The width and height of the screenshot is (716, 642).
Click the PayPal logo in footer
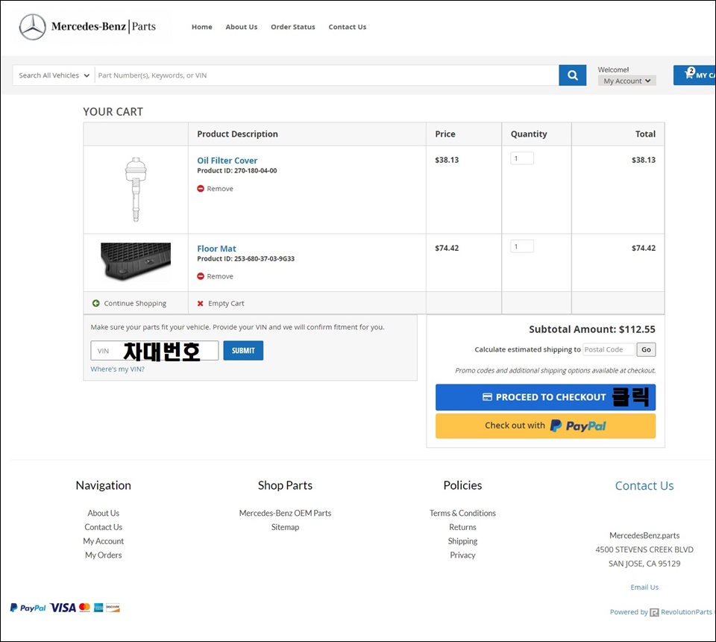(x=28, y=608)
